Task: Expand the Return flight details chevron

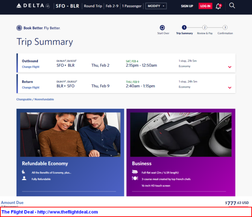Action: 230,87
